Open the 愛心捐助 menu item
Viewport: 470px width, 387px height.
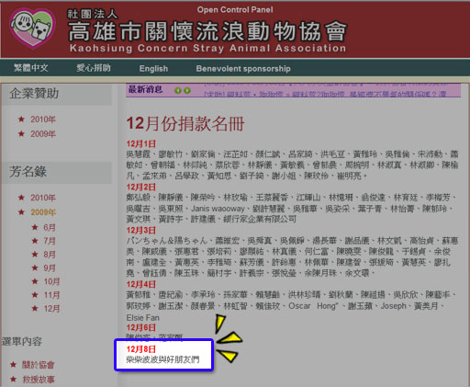pos(94,68)
